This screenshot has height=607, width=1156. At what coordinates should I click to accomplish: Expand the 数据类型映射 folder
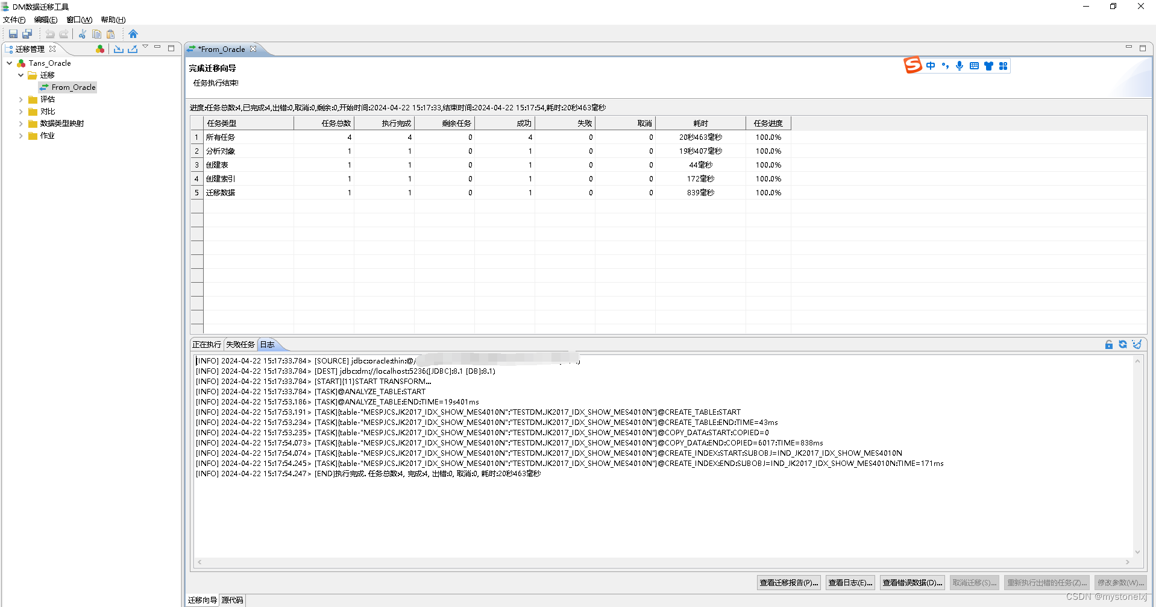[x=21, y=124]
